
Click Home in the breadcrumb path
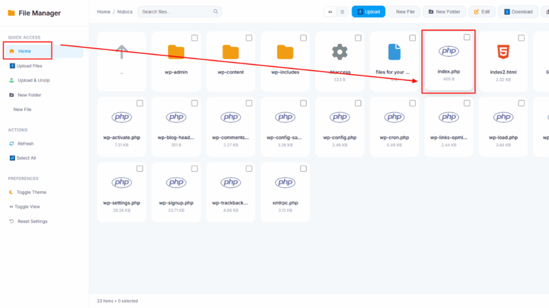pos(103,11)
